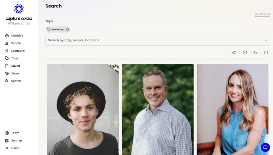Open Locations pin icon

click(x=7, y=51)
